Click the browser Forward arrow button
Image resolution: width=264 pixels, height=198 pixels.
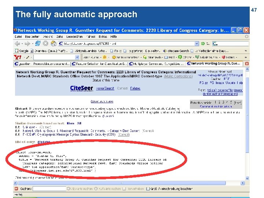pos(27,44)
